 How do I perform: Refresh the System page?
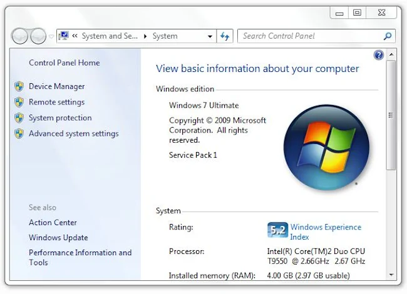225,36
